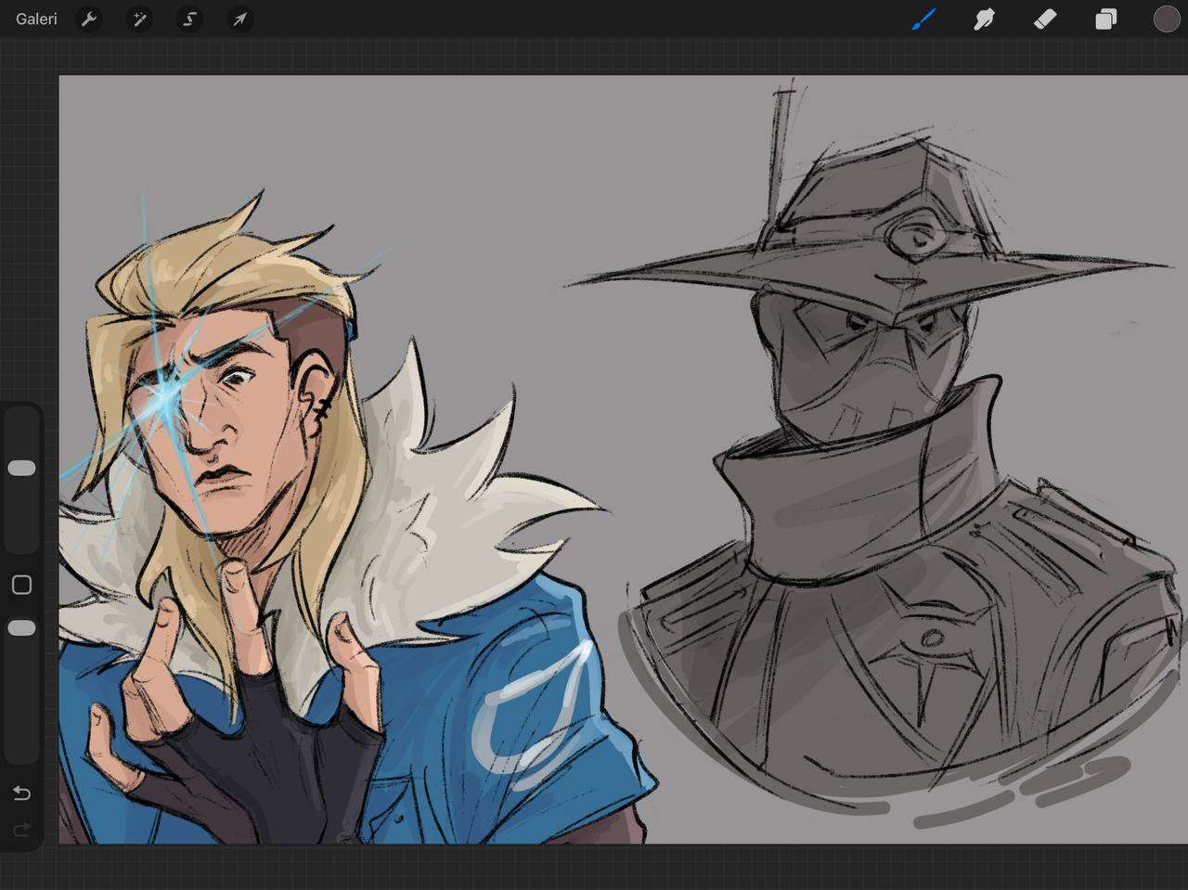This screenshot has height=890, width=1188.
Task: Open the Layers panel
Action: [x=1105, y=19]
